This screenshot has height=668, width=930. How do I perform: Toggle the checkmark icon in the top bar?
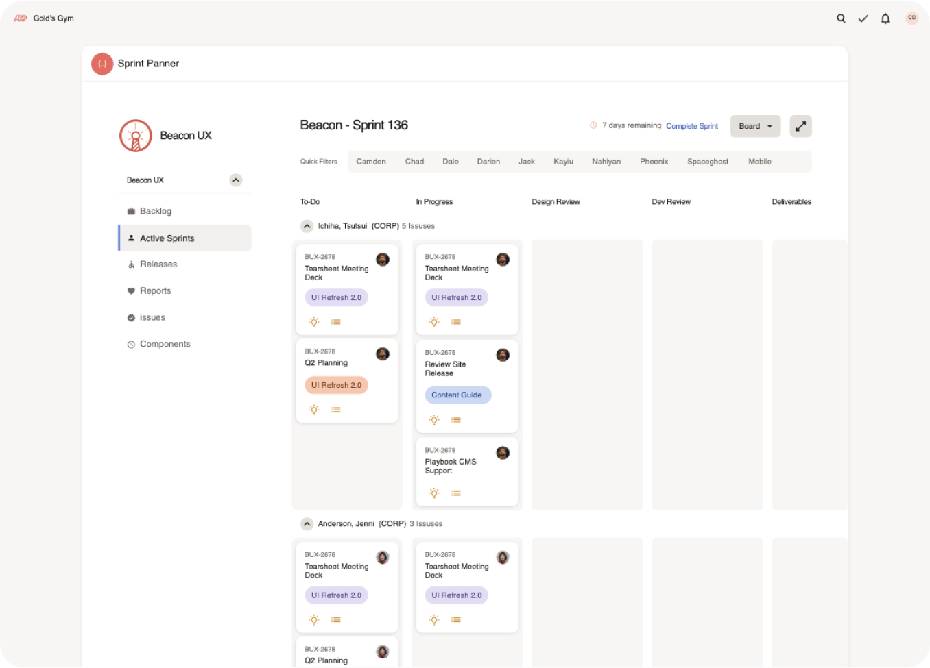click(863, 18)
